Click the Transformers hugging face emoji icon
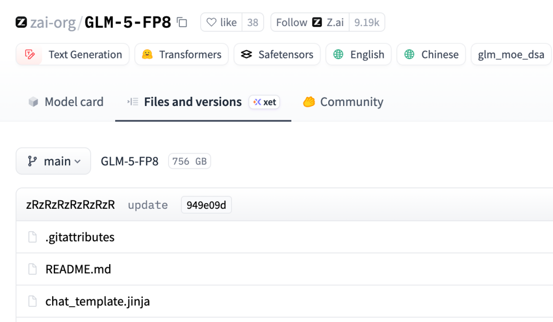Screen dimensions: 553x322 click(147, 54)
